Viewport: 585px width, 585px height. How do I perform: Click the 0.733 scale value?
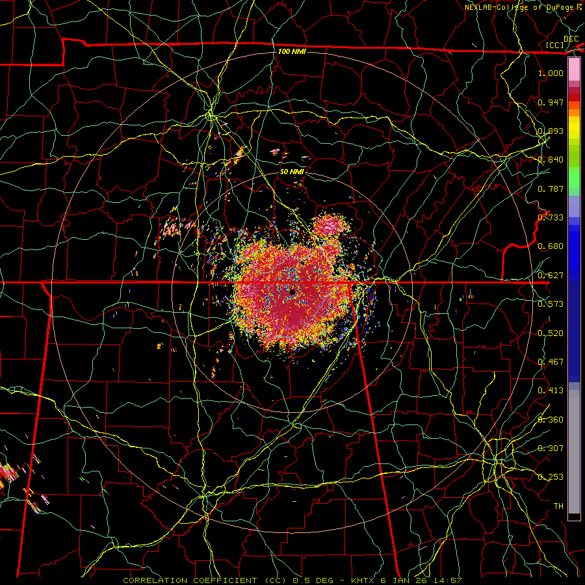click(x=551, y=218)
